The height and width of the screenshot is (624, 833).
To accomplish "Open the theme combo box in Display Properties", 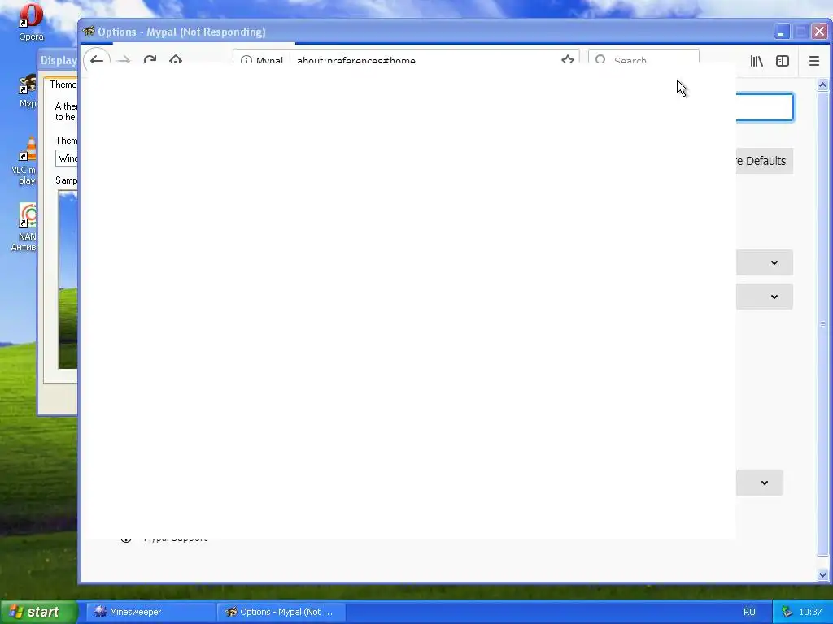I will tap(67, 158).
